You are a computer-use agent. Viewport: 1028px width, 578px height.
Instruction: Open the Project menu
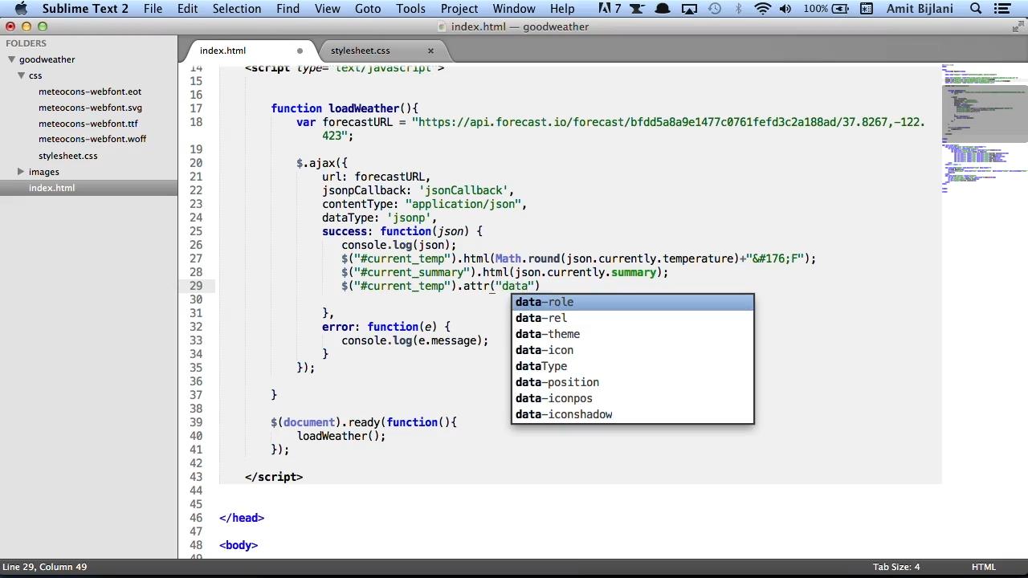click(459, 9)
